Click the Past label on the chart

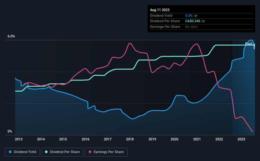click(x=249, y=44)
